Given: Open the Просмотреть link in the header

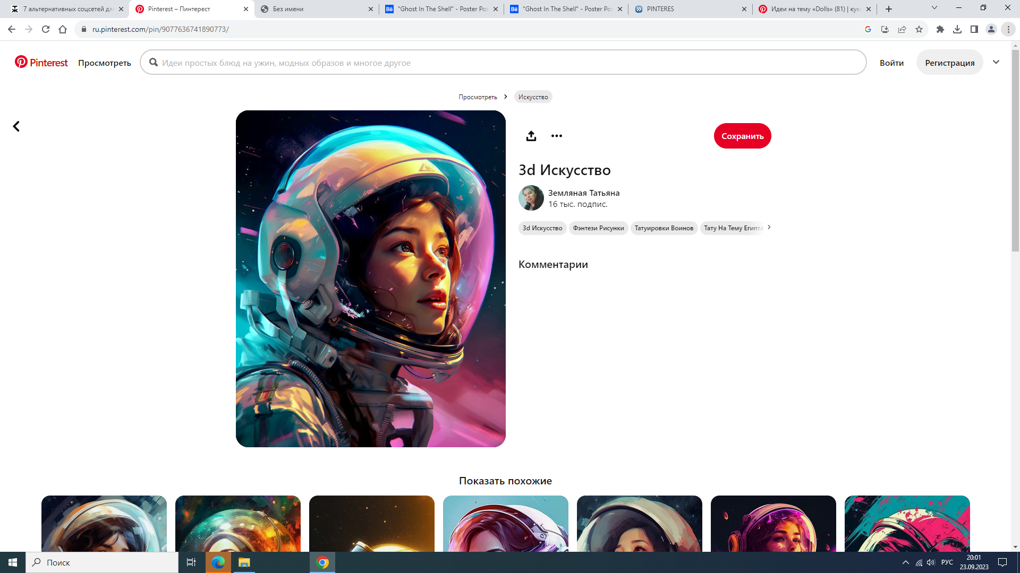Looking at the screenshot, I should click(x=105, y=63).
